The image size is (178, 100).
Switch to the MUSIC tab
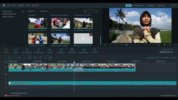click(x=16, y=51)
